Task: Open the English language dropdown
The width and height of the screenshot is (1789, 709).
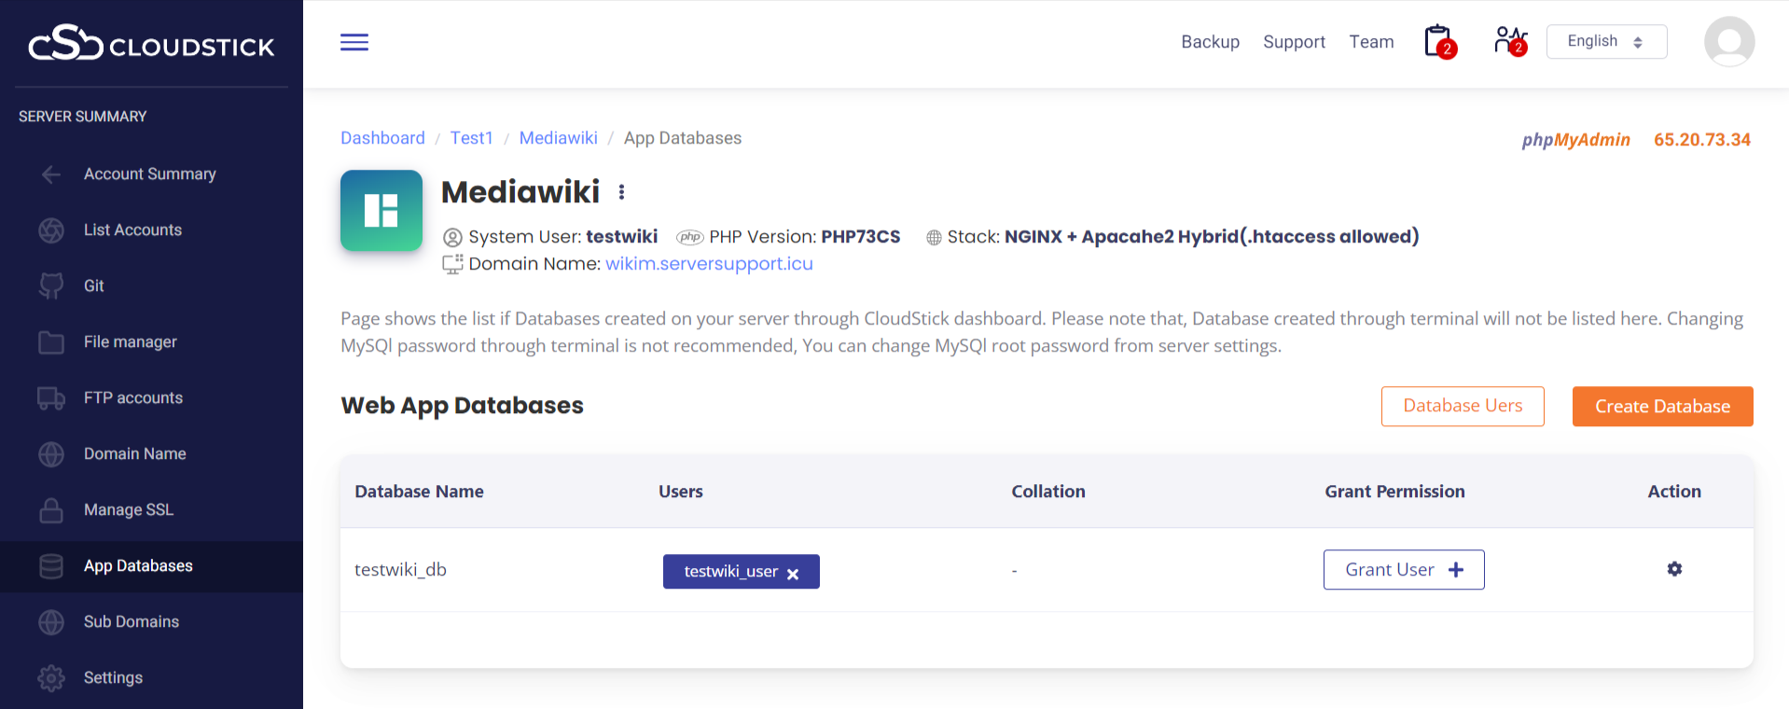Action: pos(1606,42)
